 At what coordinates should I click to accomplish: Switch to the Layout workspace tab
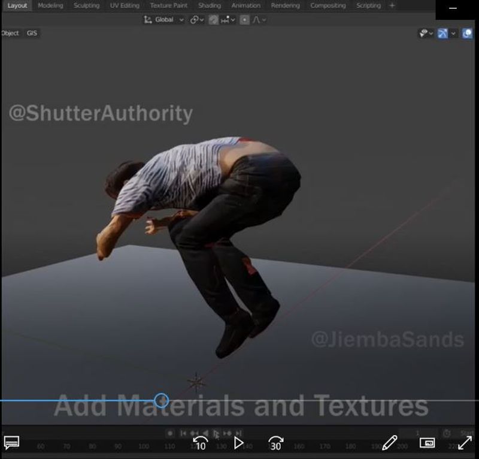(17, 5)
